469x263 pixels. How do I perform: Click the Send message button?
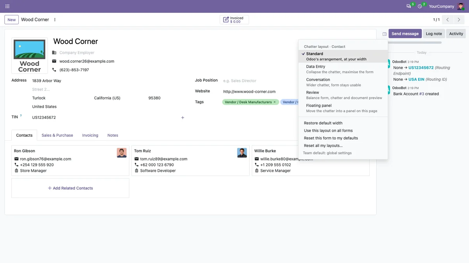405,34
